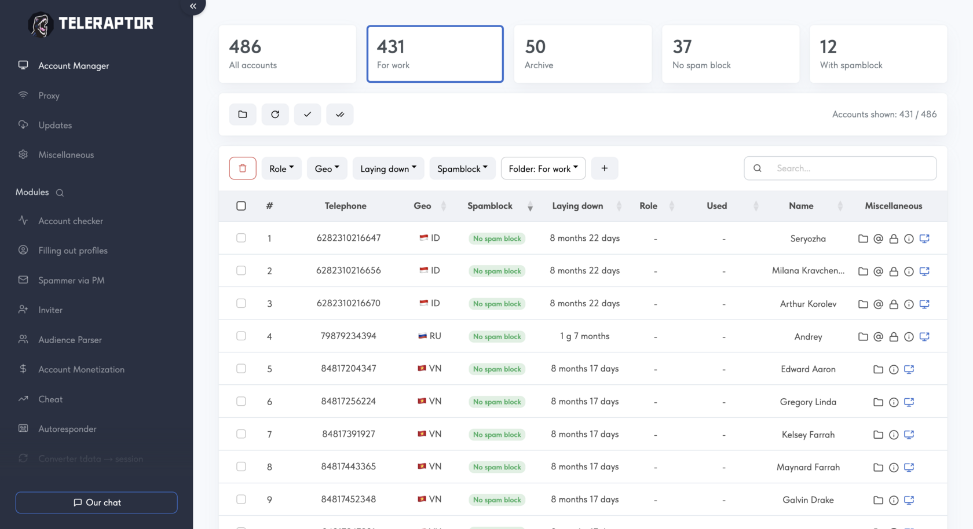Open Account Manager in the sidebar
Image resolution: width=973 pixels, height=529 pixels.
click(74, 66)
